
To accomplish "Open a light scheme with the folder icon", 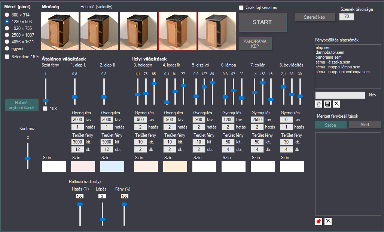I will [x=319, y=104].
